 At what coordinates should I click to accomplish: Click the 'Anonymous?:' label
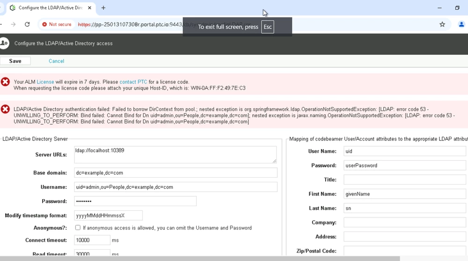tap(50, 228)
